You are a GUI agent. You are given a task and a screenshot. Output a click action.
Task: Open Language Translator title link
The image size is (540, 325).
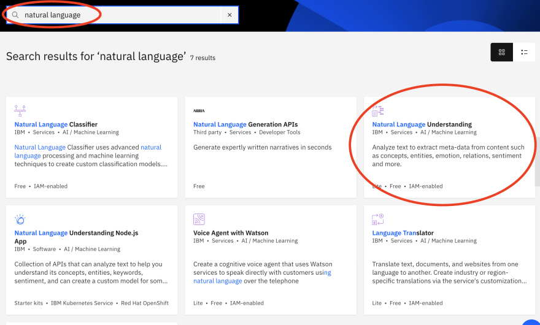403,233
